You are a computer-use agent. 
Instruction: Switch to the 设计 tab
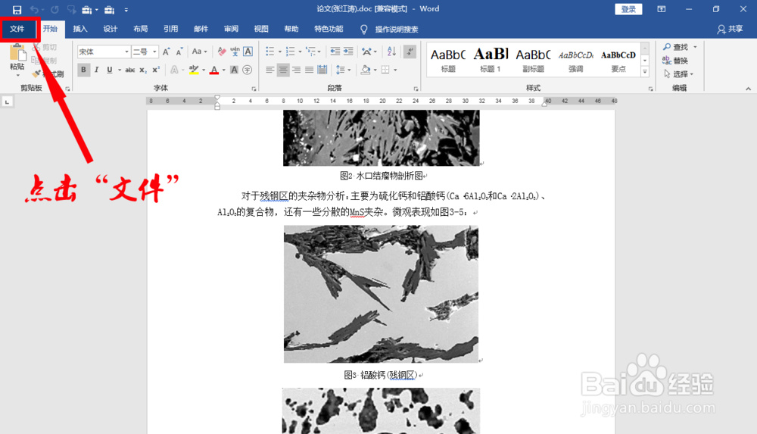point(111,29)
